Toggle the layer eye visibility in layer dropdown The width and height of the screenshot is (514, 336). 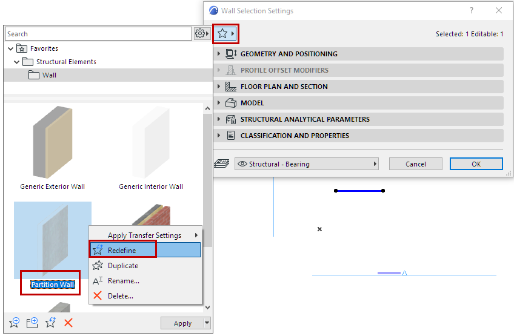click(242, 163)
